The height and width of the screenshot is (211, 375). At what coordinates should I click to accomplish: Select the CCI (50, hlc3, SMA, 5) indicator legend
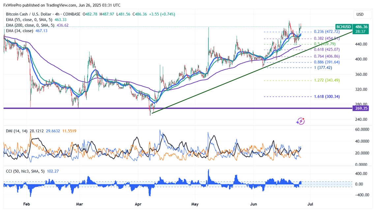[26, 171]
